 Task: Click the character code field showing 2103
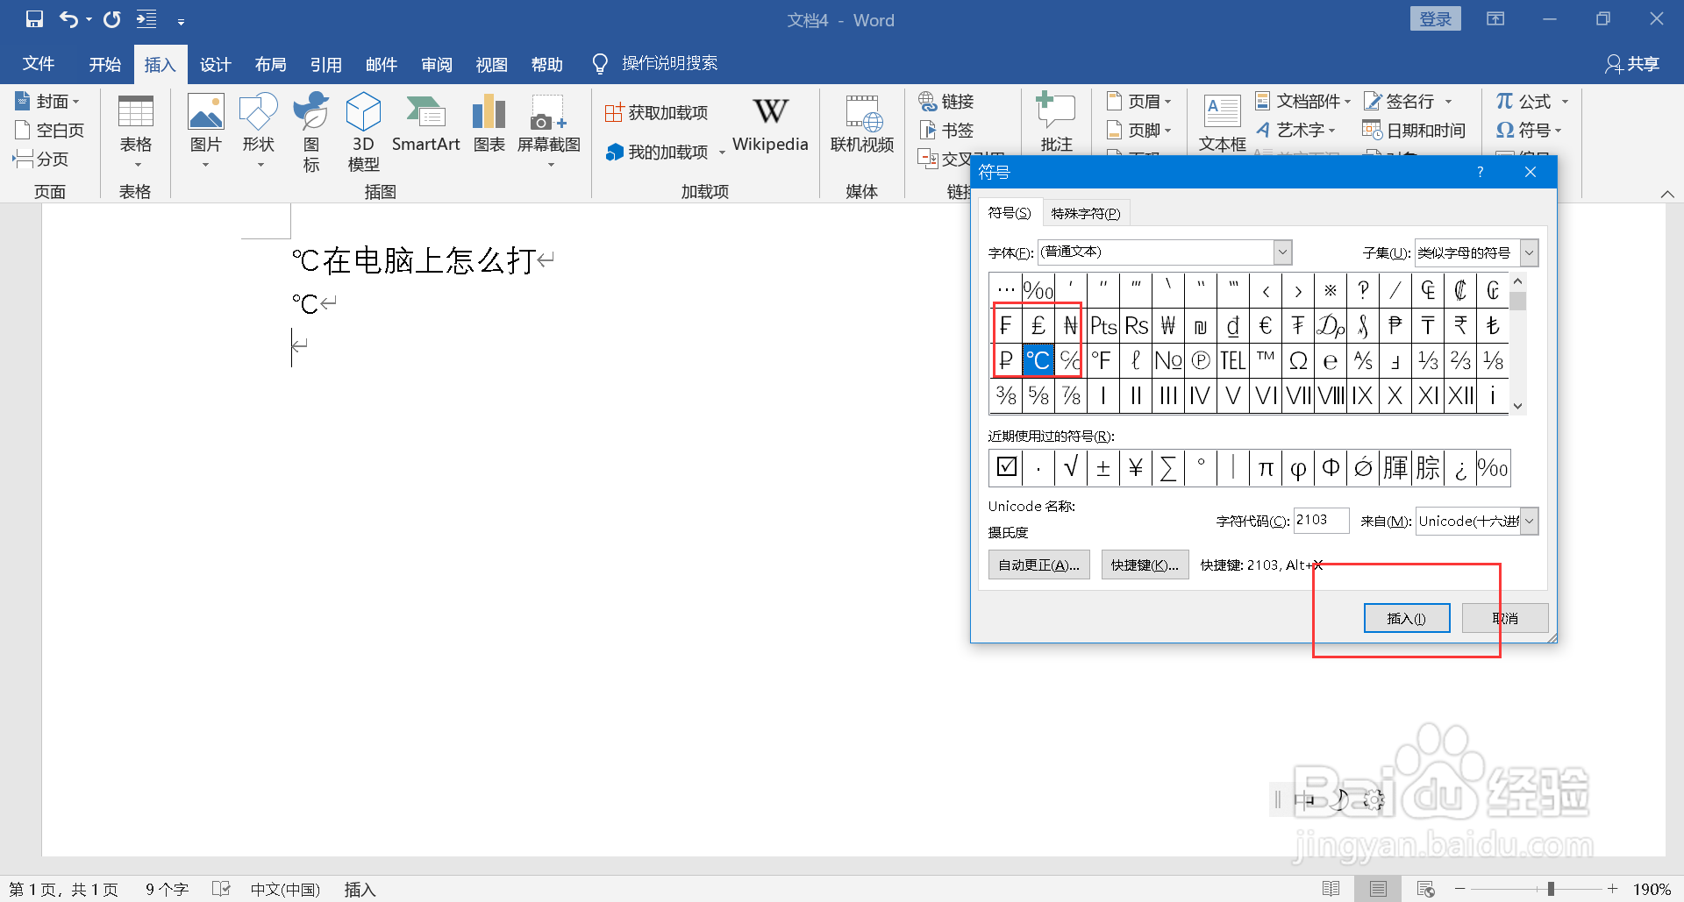coord(1321,520)
